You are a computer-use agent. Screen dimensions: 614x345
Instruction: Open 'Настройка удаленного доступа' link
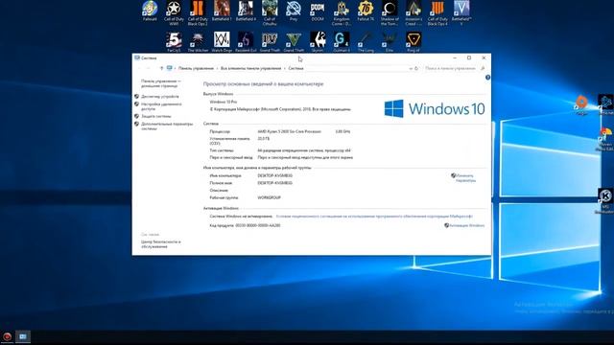[x=161, y=106]
